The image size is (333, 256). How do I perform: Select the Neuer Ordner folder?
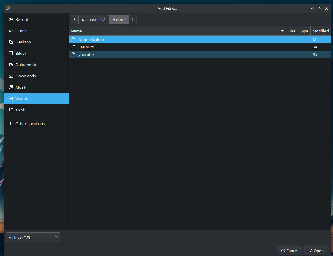[x=200, y=40]
